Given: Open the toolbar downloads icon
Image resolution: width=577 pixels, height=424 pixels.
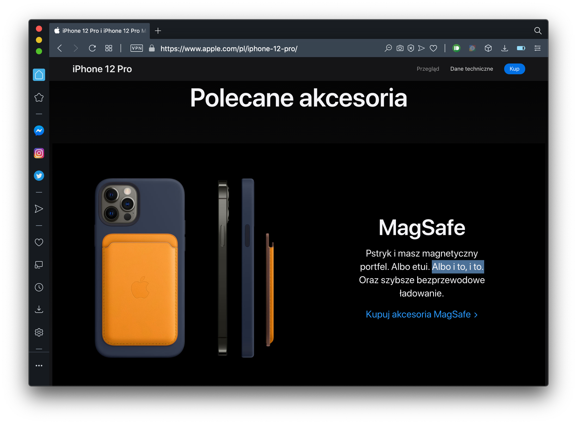Looking at the screenshot, I should (x=504, y=48).
